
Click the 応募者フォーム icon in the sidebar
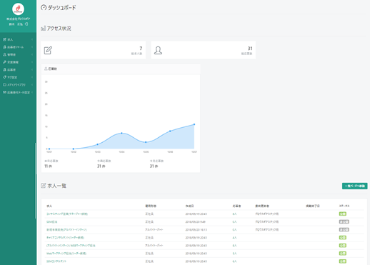[x=4, y=47]
